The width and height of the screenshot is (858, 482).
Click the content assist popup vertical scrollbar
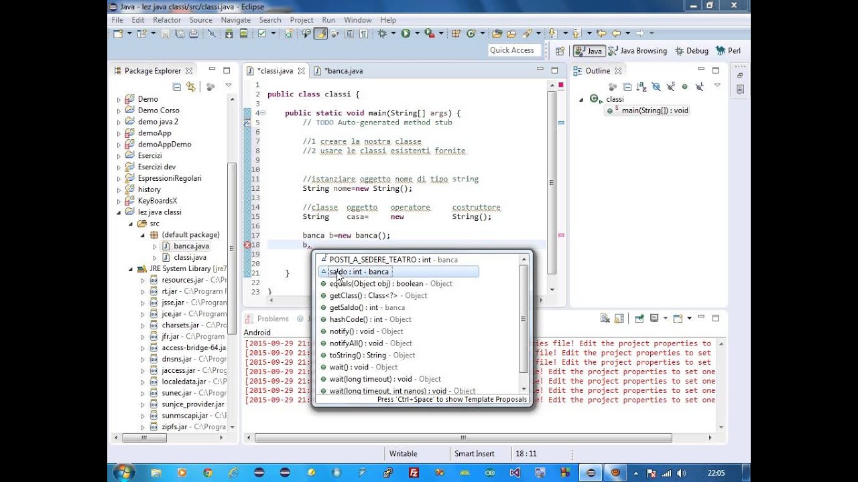524,318
